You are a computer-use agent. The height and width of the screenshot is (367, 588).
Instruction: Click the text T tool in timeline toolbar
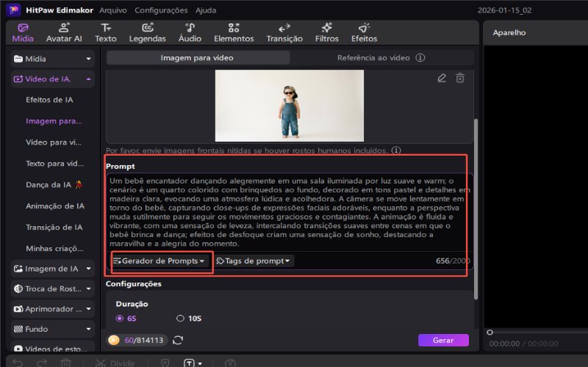coord(189,363)
